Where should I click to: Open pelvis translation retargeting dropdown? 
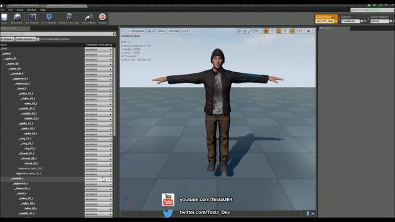coord(99,54)
